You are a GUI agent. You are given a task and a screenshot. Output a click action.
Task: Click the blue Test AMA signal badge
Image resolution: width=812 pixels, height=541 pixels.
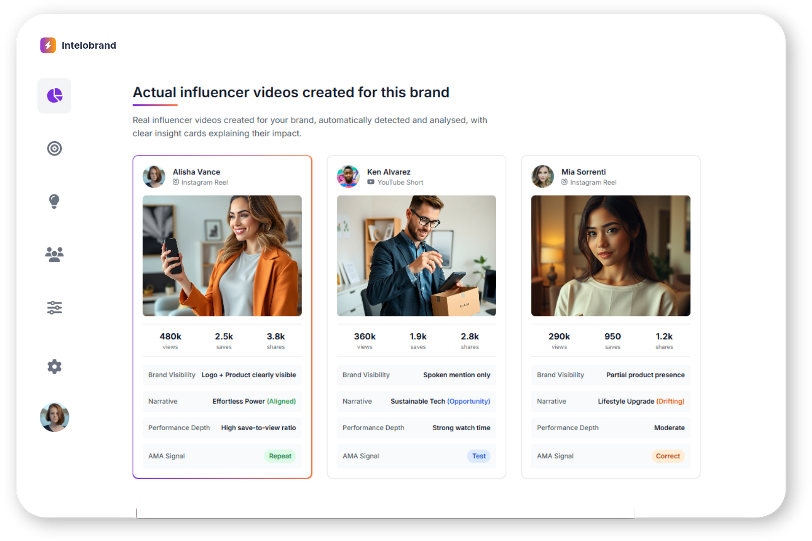point(479,456)
